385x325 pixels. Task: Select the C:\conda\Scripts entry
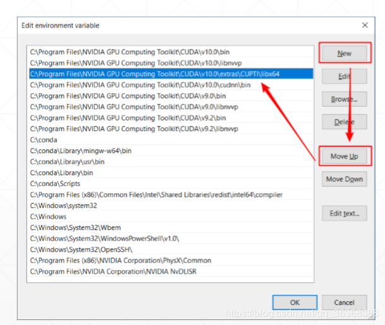coord(171,183)
